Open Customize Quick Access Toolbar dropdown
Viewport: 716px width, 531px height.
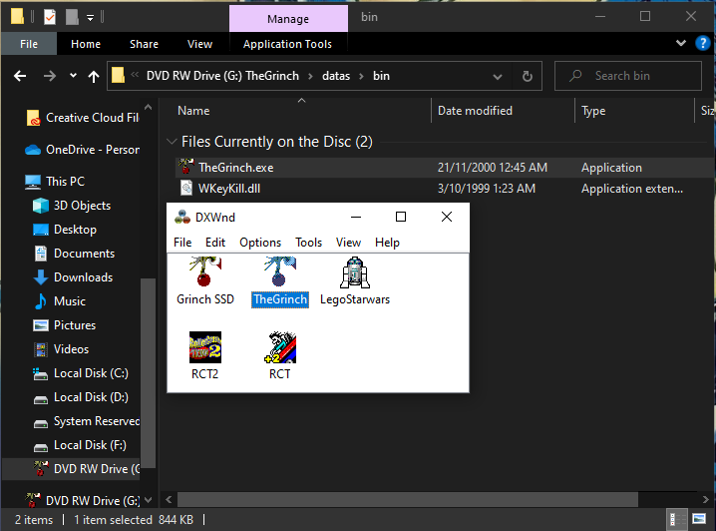pos(90,18)
